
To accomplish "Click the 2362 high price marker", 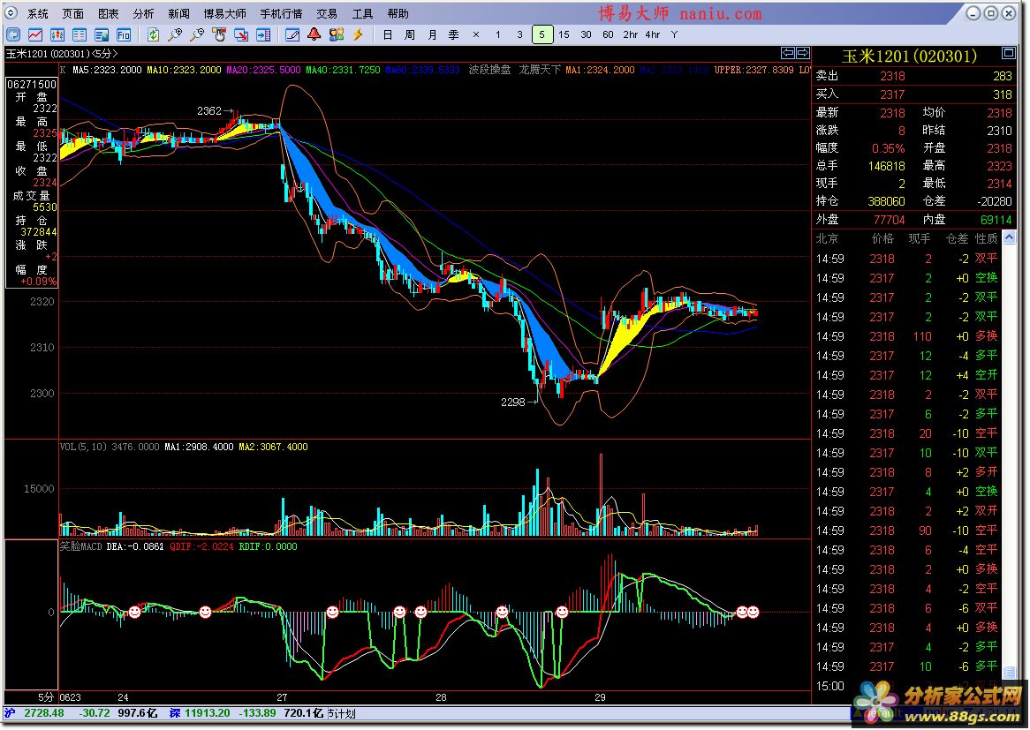I will (x=209, y=111).
